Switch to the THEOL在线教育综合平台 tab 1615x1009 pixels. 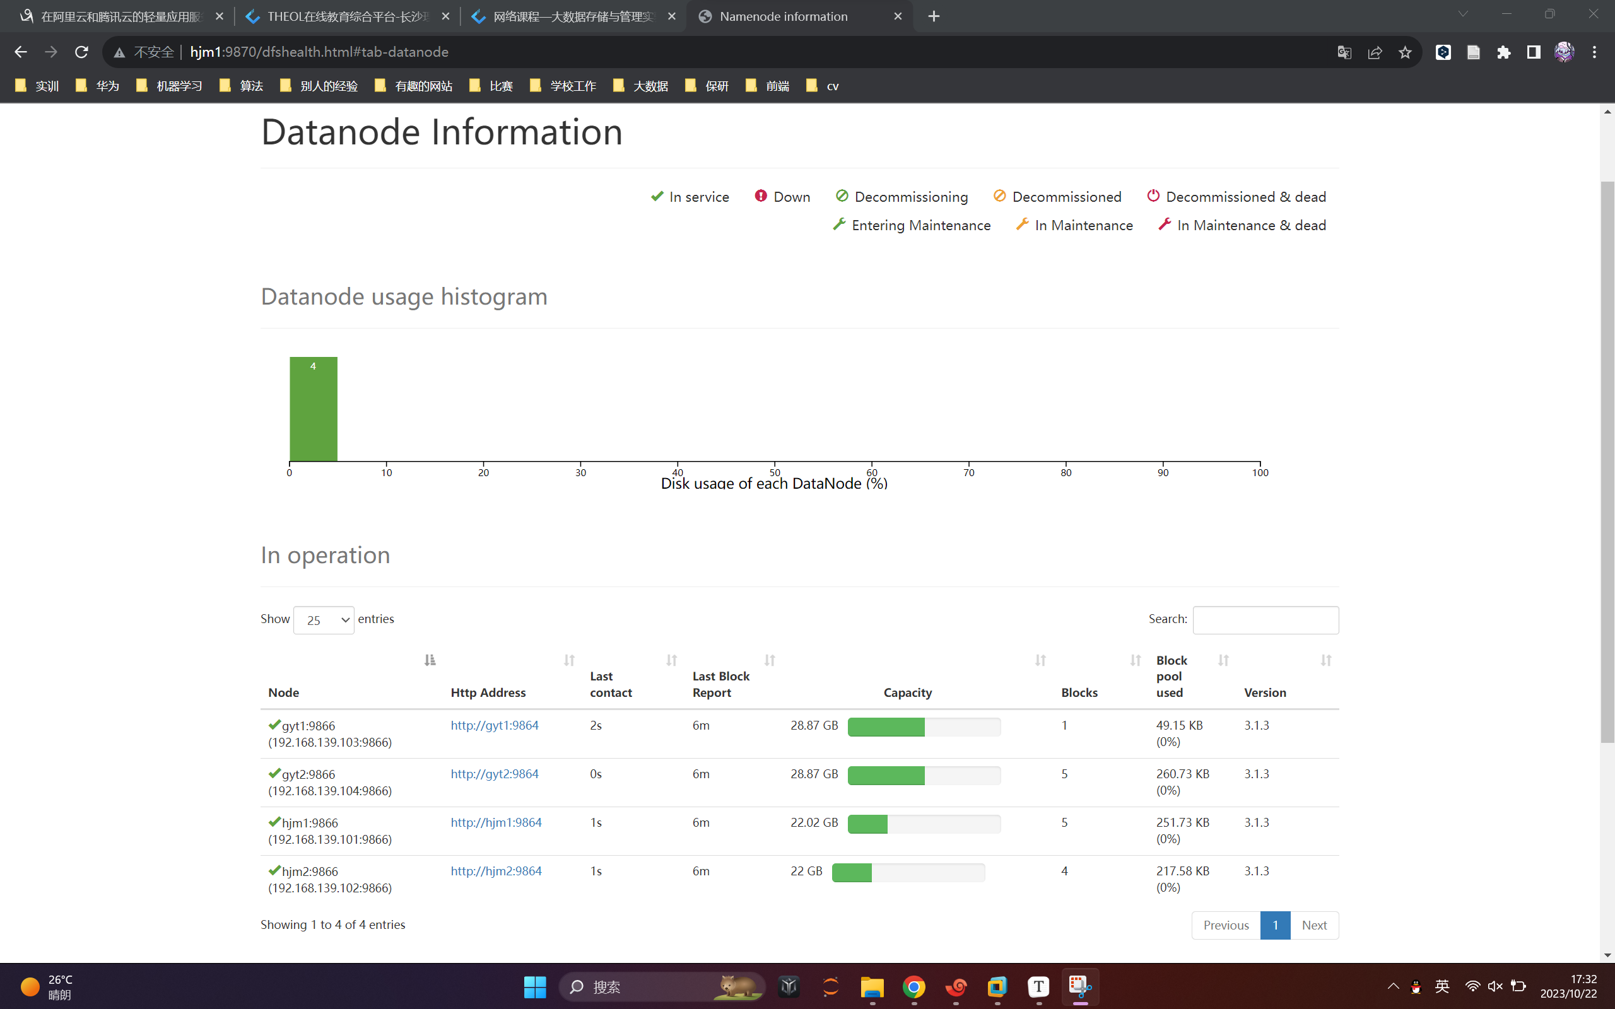click(347, 16)
